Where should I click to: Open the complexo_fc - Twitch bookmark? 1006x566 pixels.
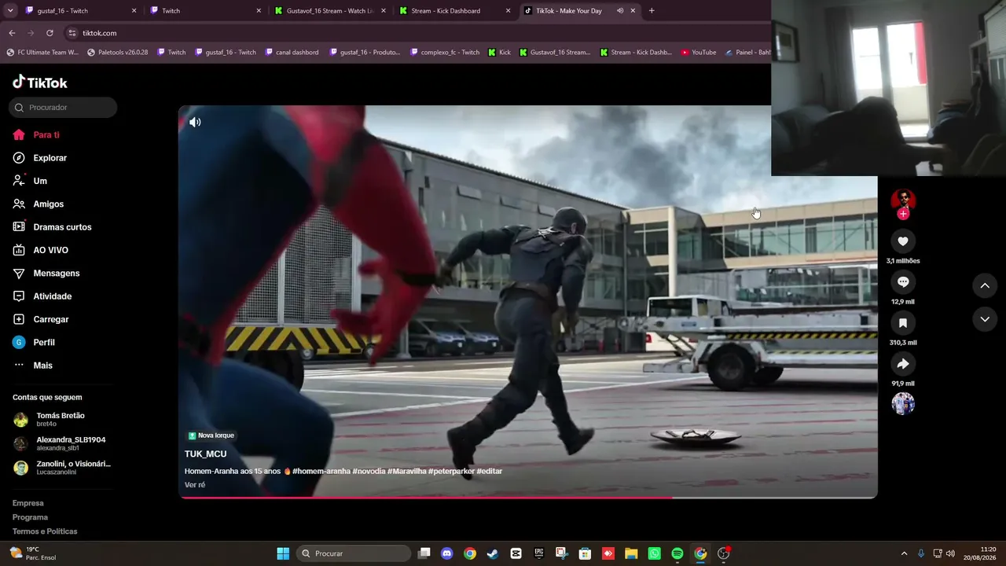(x=444, y=53)
